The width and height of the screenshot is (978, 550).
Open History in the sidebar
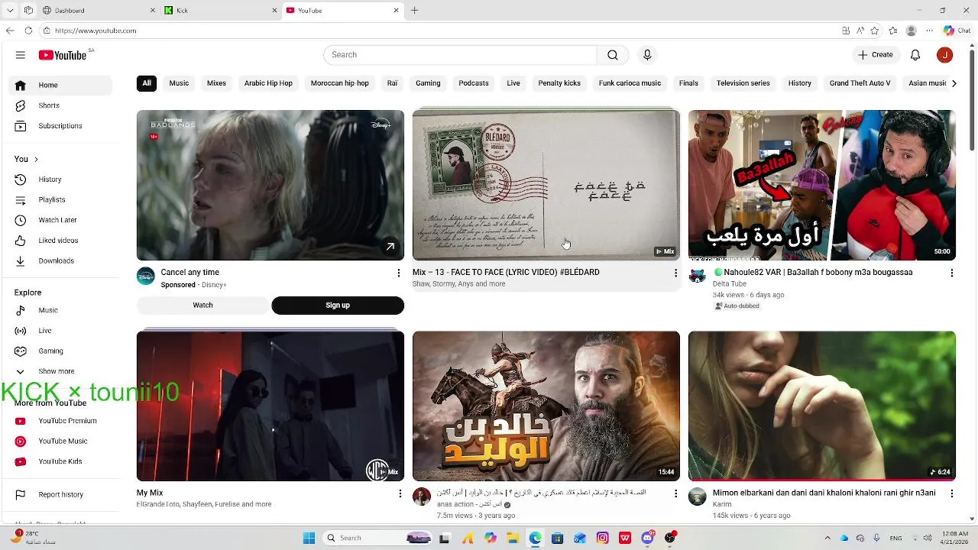click(x=61, y=180)
